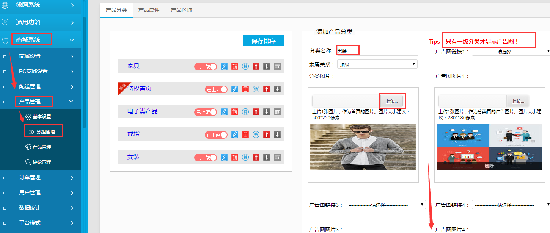This screenshot has width=550, height=233.
Task: Move the 女装 category down
Action: pyautogui.click(x=267, y=157)
